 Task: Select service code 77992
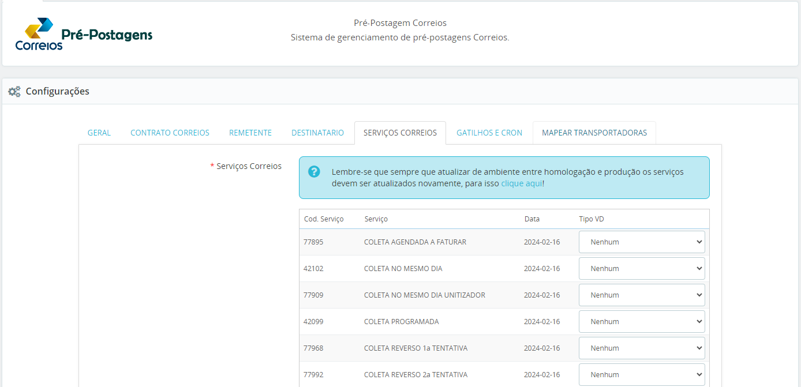pos(313,375)
